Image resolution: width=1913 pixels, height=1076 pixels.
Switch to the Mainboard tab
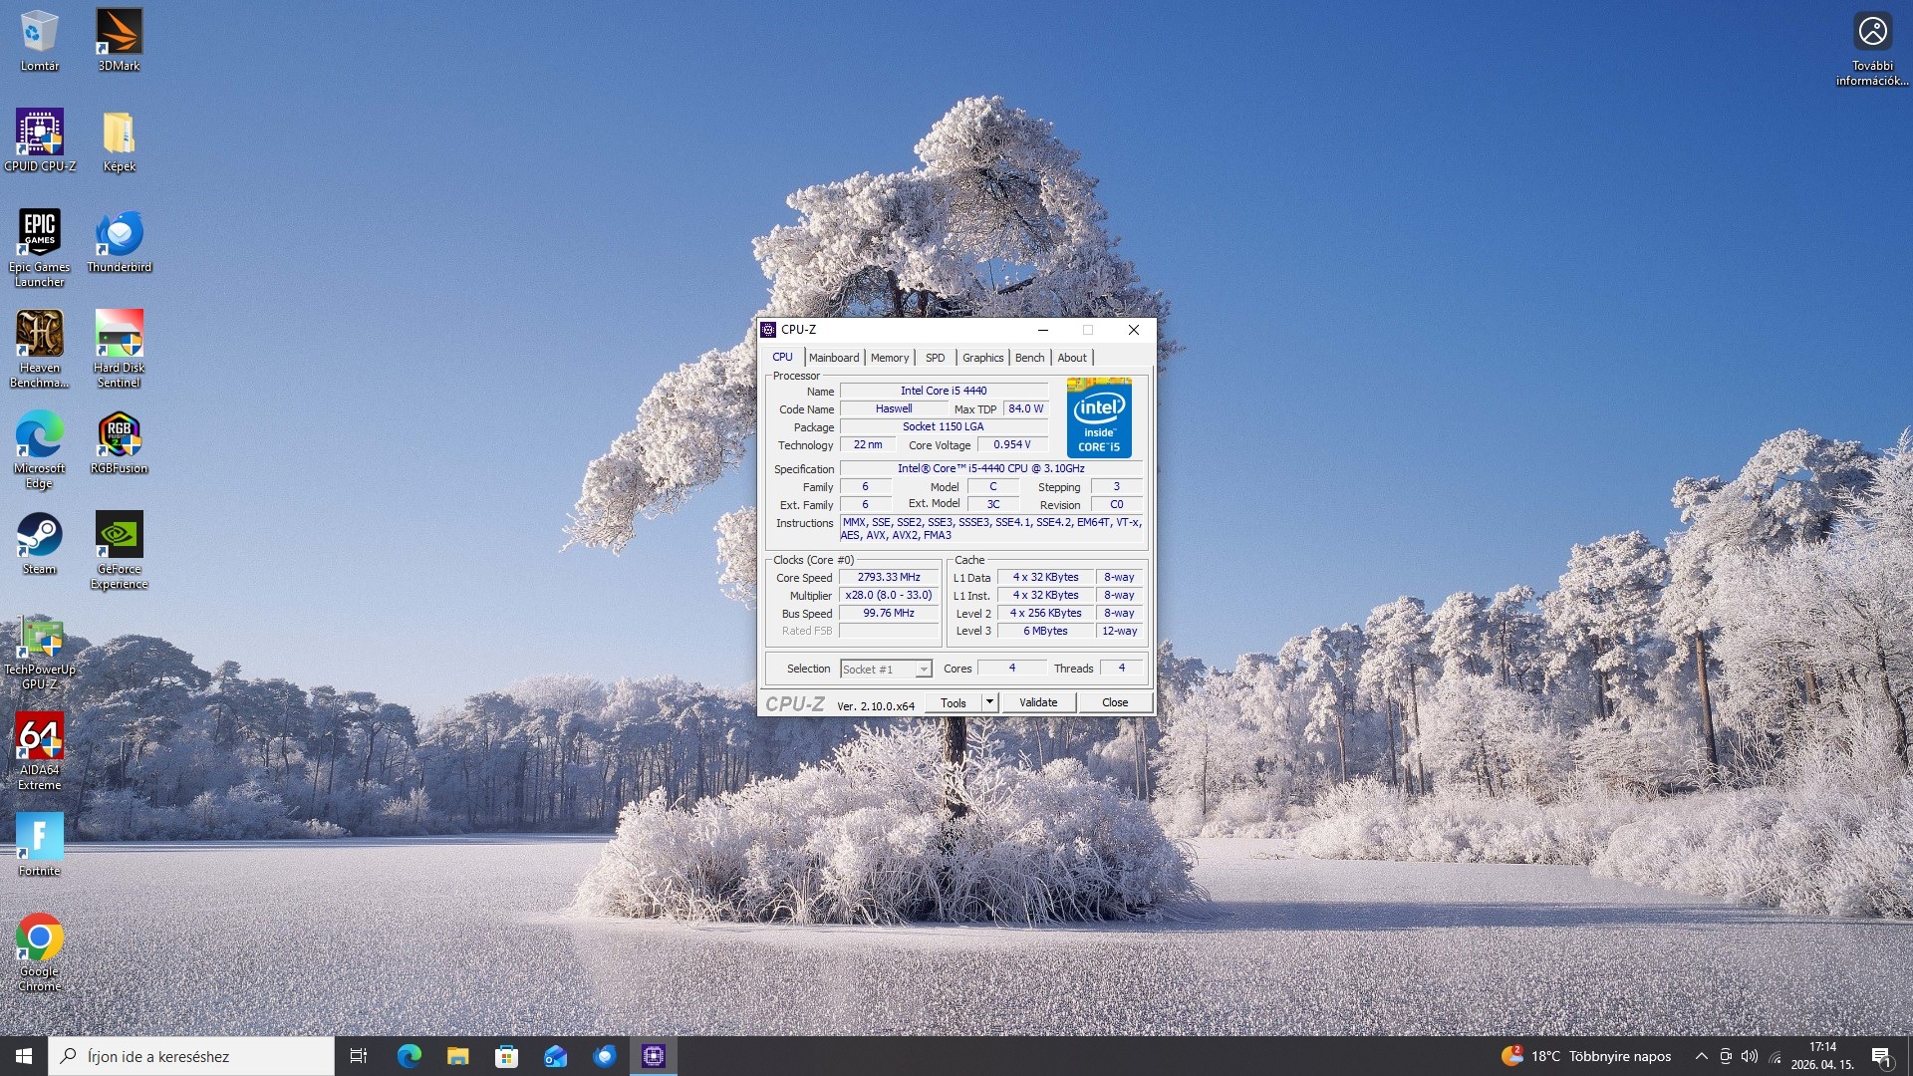click(x=833, y=358)
